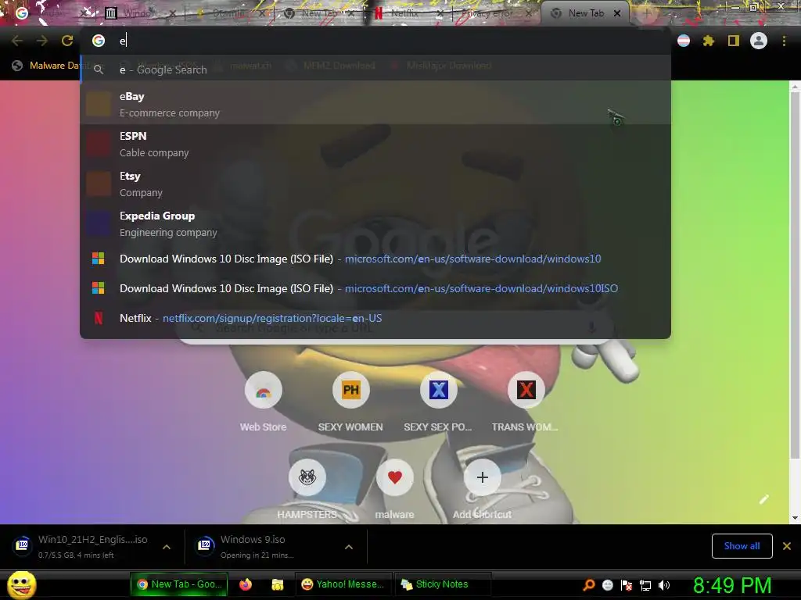Toggle the side panel icon
The image size is (801, 600).
[734, 41]
